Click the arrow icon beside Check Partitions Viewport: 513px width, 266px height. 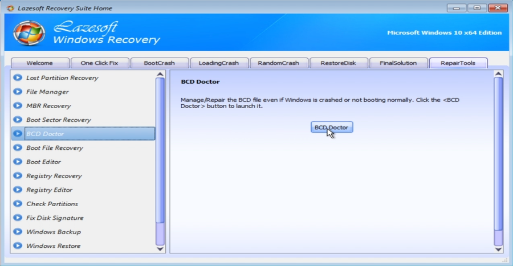pos(18,204)
